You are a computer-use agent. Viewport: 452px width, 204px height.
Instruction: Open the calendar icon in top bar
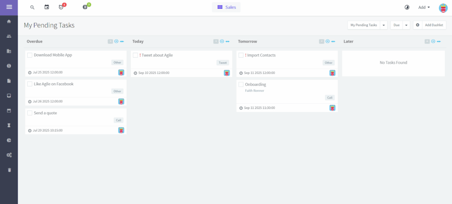click(x=47, y=7)
